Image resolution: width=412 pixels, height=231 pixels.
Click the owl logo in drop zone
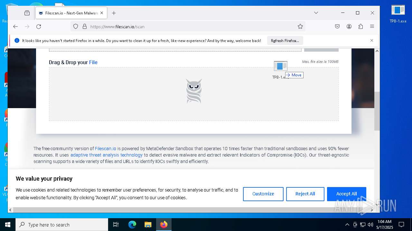point(194,91)
